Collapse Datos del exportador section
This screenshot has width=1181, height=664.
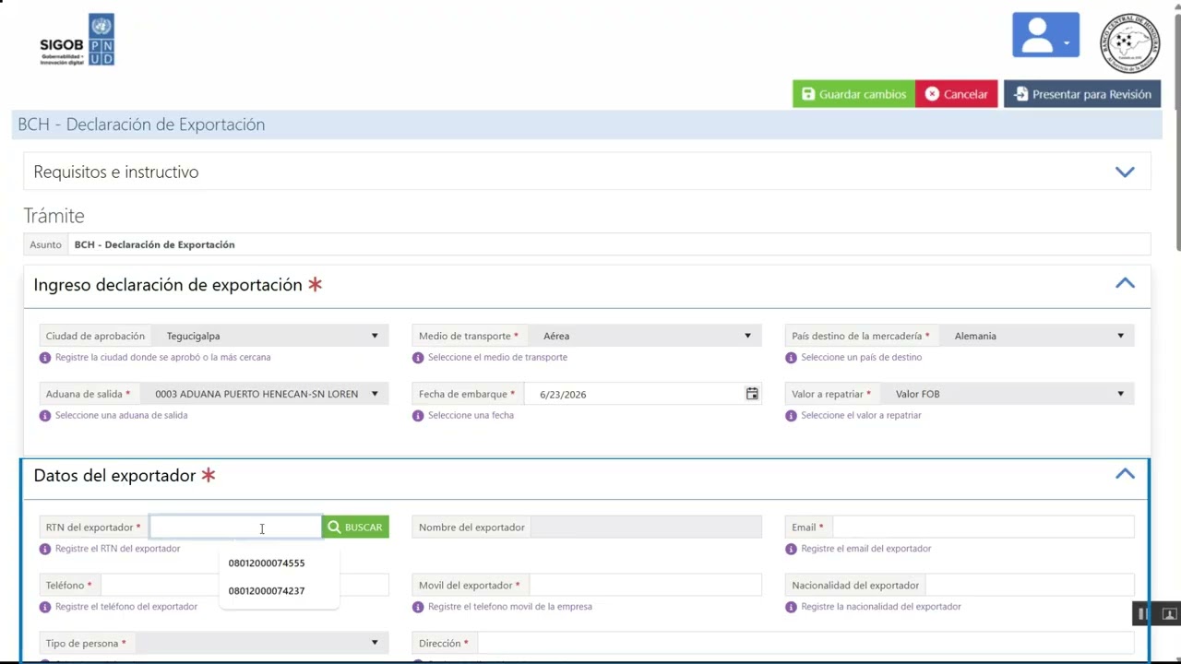[x=1125, y=474]
